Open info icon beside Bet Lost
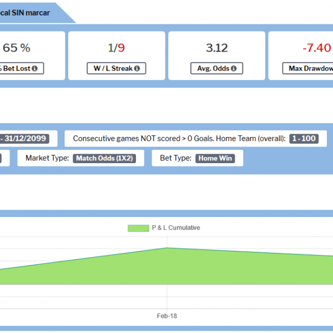This screenshot has height=333, width=333. (34, 68)
